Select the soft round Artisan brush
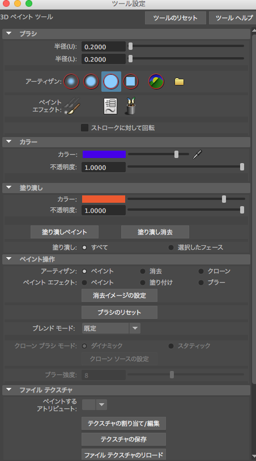 point(91,82)
